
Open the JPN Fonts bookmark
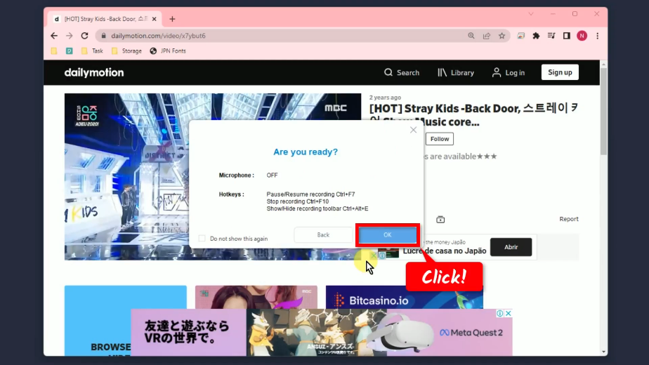(x=168, y=51)
